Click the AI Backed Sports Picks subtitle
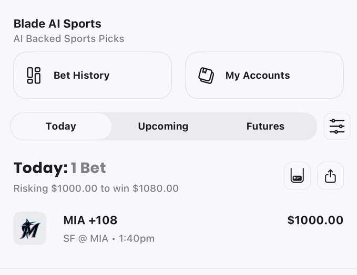The width and height of the screenshot is (357, 275). (x=69, y=39)
